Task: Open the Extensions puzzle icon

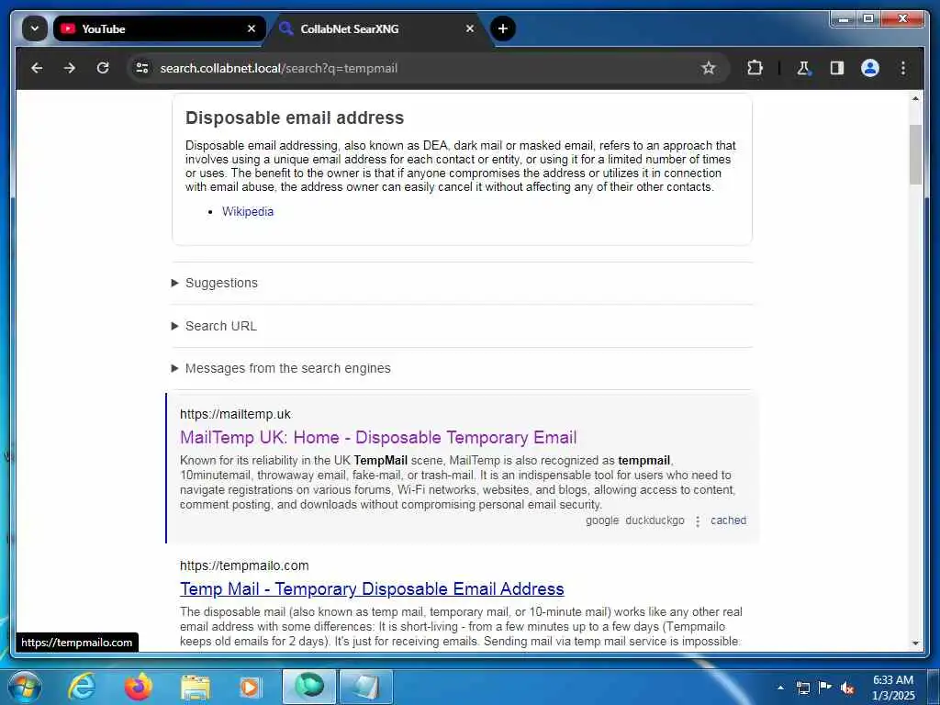Action: pos(755,68)
